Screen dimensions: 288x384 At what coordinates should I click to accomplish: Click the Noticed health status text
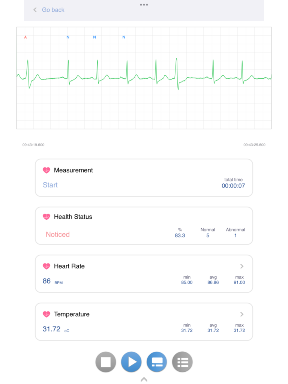[58, 234]
